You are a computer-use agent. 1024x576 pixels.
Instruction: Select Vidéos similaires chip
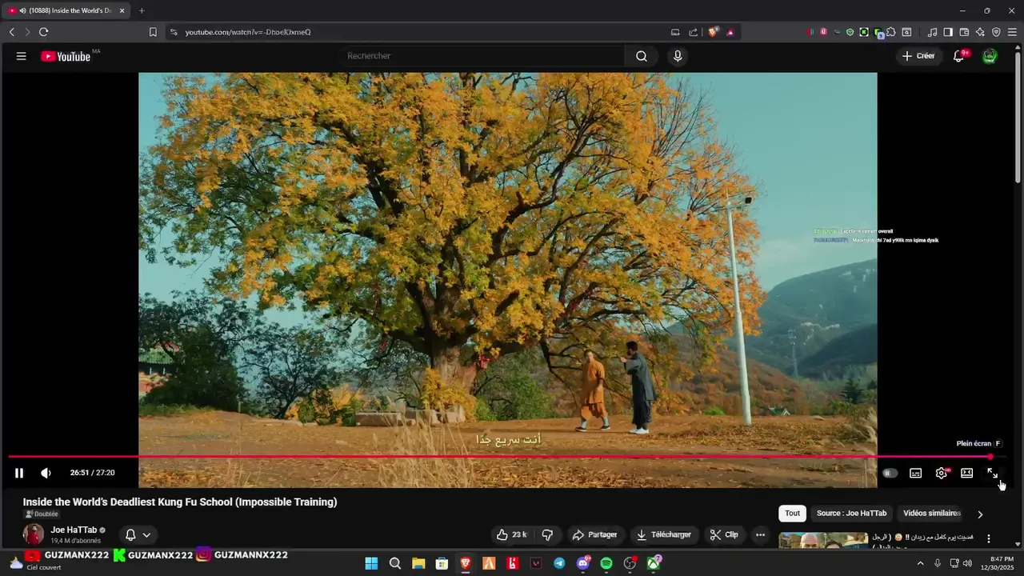931,514
